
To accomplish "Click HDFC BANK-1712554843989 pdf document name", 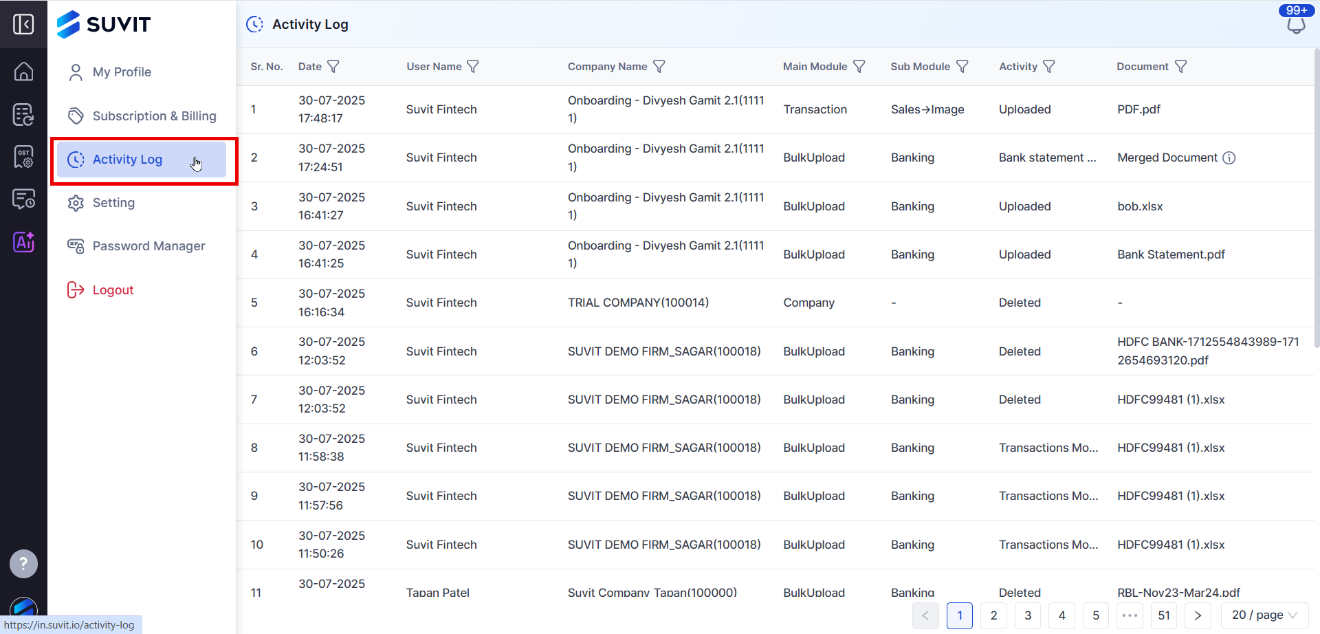I will 1208,351.
